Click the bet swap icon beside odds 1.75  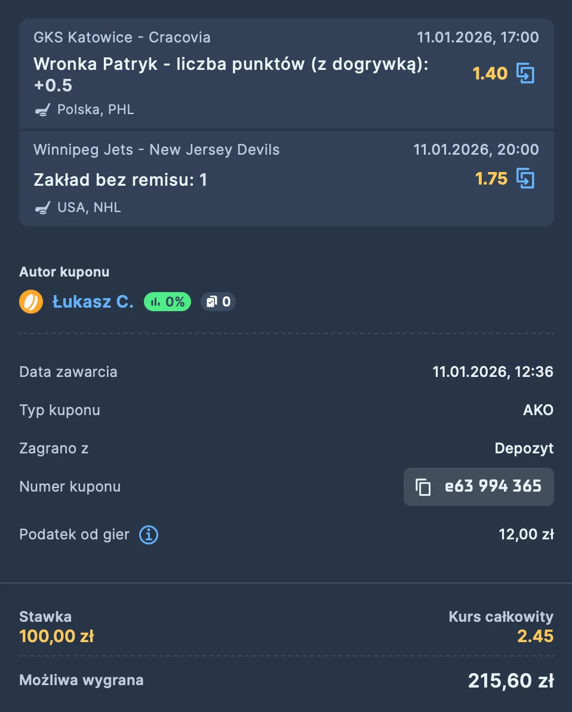[526, 178]
